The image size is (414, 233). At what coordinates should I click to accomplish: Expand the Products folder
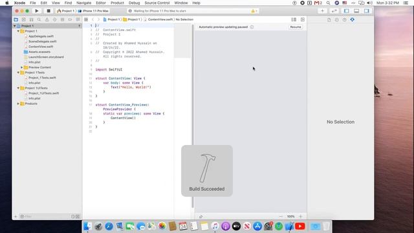click(18, 104)
